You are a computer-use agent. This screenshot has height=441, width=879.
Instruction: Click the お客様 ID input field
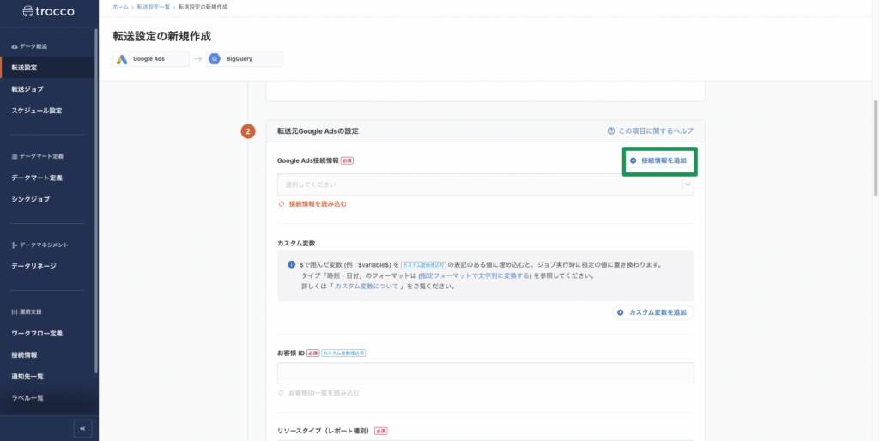[x=485, y=373]
